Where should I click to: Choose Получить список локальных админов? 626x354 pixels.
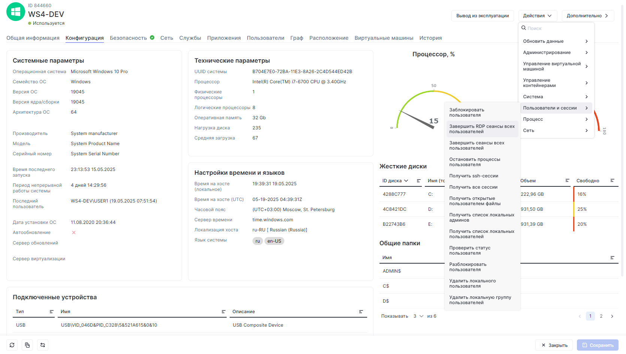coord(482,217)
